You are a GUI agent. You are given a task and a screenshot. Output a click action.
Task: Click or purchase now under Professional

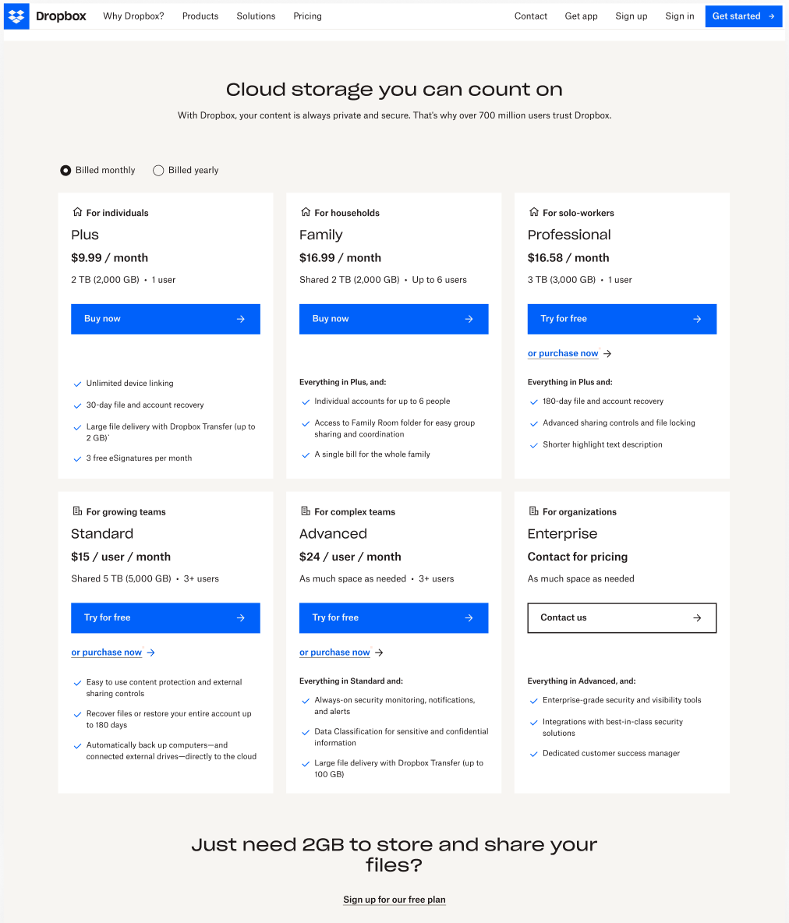click(563, 353)
